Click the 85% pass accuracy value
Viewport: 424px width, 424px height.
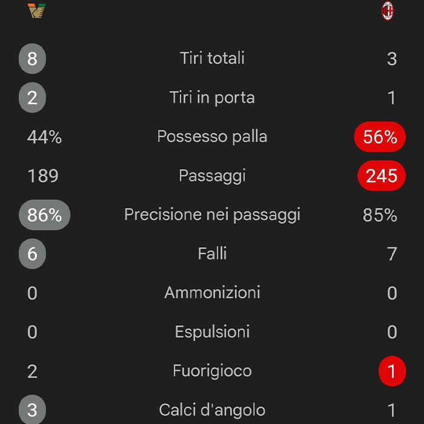point(380,215)
